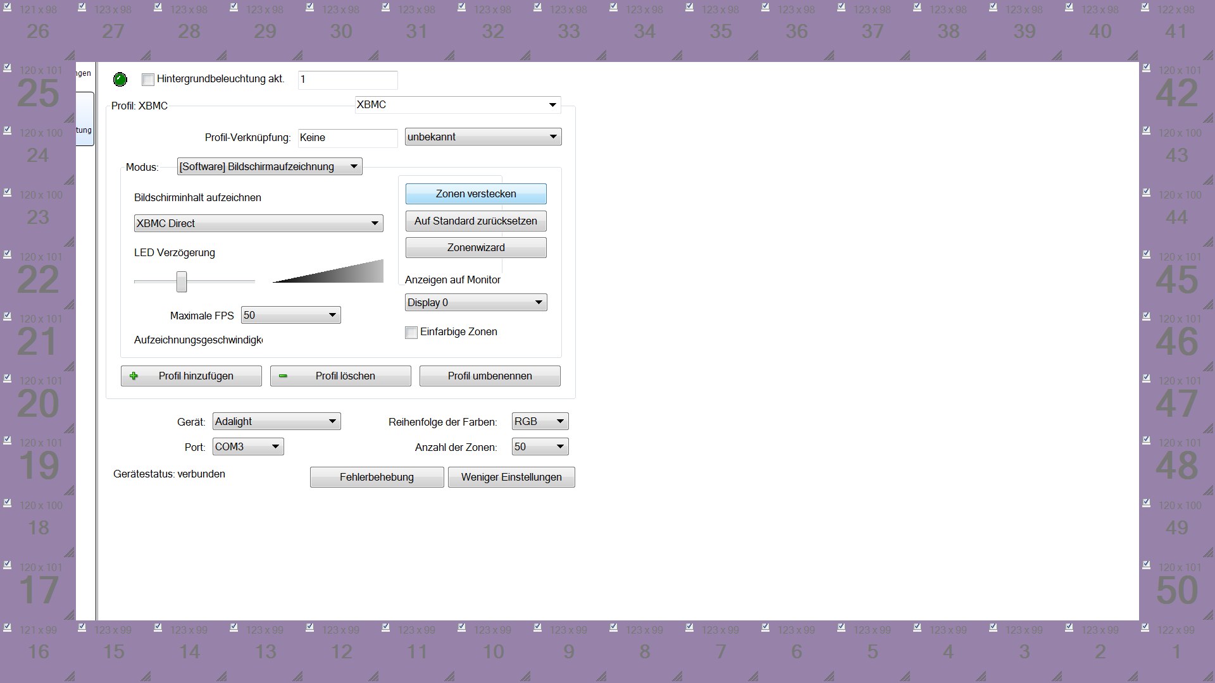Open the Modus Bildschirmaufzeichnung dropdown

coord(270,166)
